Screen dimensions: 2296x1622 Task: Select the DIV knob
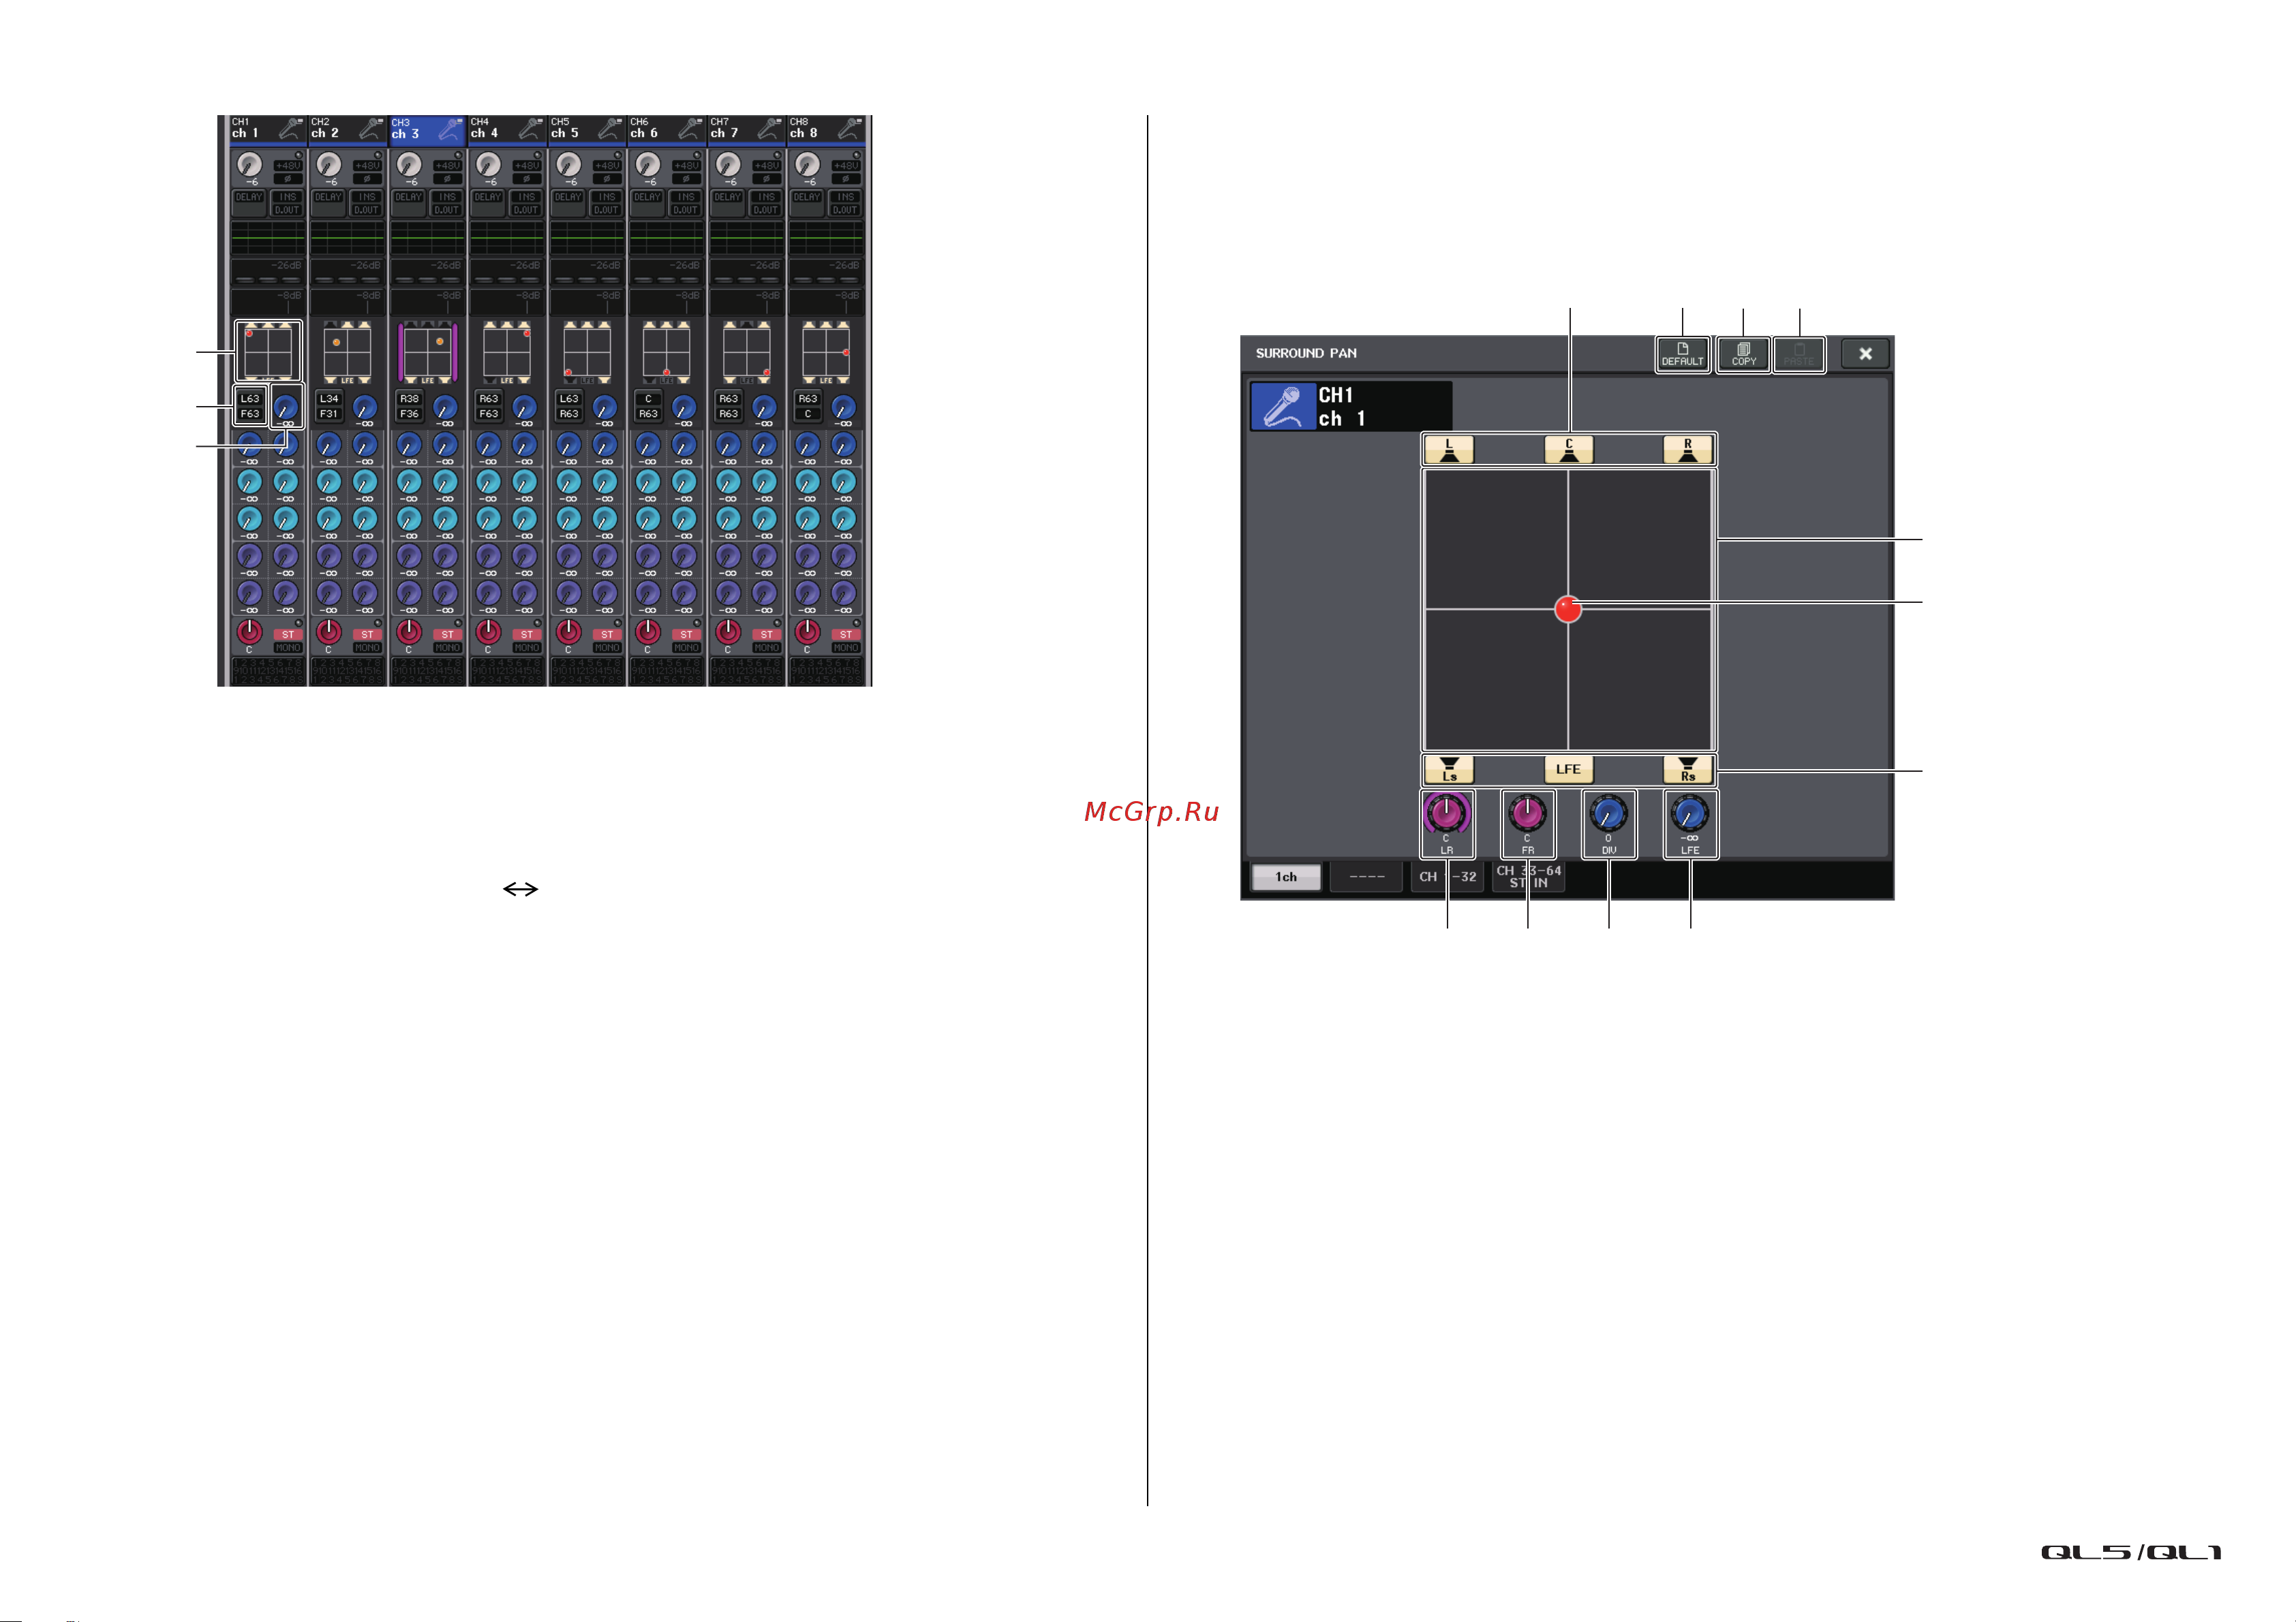coord(1608,815)
